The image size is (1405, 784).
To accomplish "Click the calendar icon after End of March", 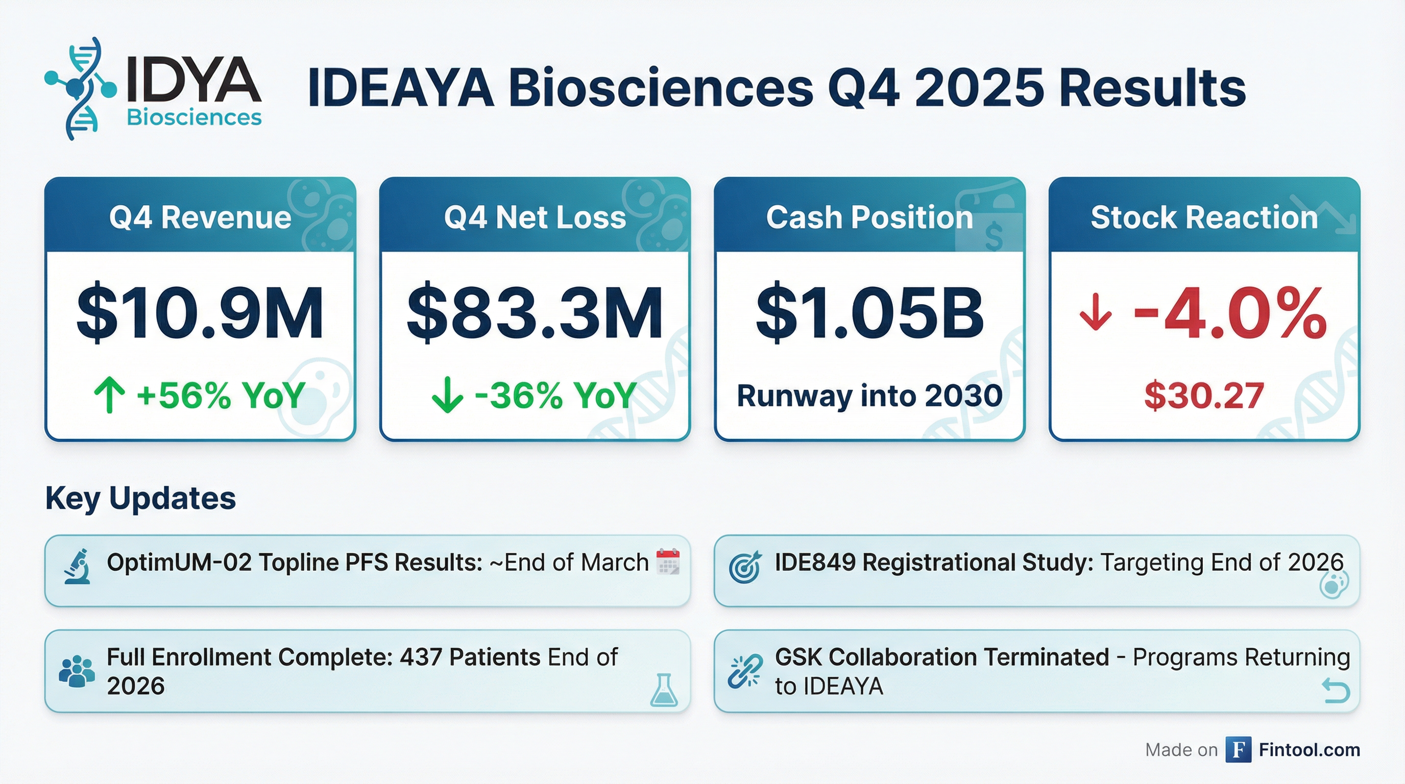I will point(668,561).
